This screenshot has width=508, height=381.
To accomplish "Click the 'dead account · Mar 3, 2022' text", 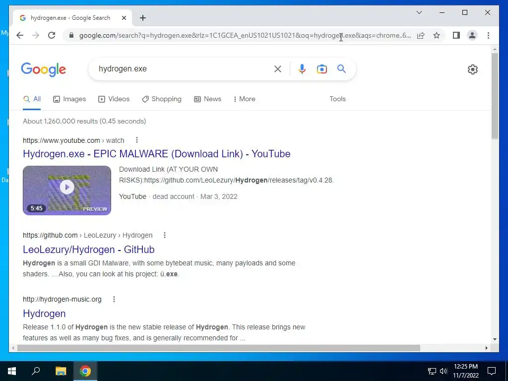I will pyautogui.click(x=195, y=196).
